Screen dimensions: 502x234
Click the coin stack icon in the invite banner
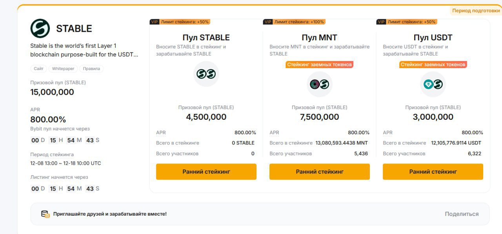click(45, 214)
